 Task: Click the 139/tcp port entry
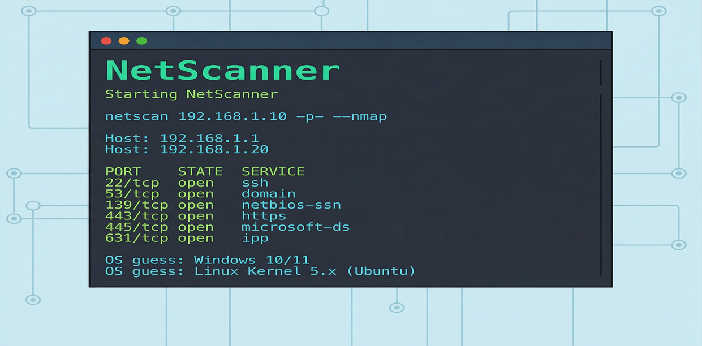point(137,205)
